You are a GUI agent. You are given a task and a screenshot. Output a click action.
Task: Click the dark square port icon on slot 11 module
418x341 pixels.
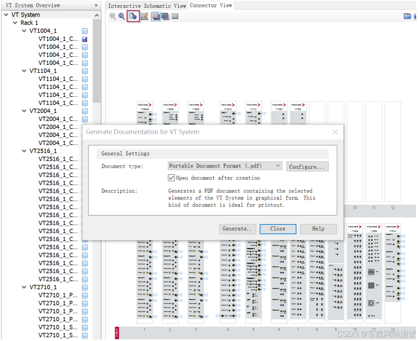[371, 285]
